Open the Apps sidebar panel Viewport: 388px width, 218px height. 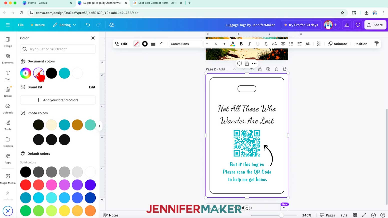point(8,158)
